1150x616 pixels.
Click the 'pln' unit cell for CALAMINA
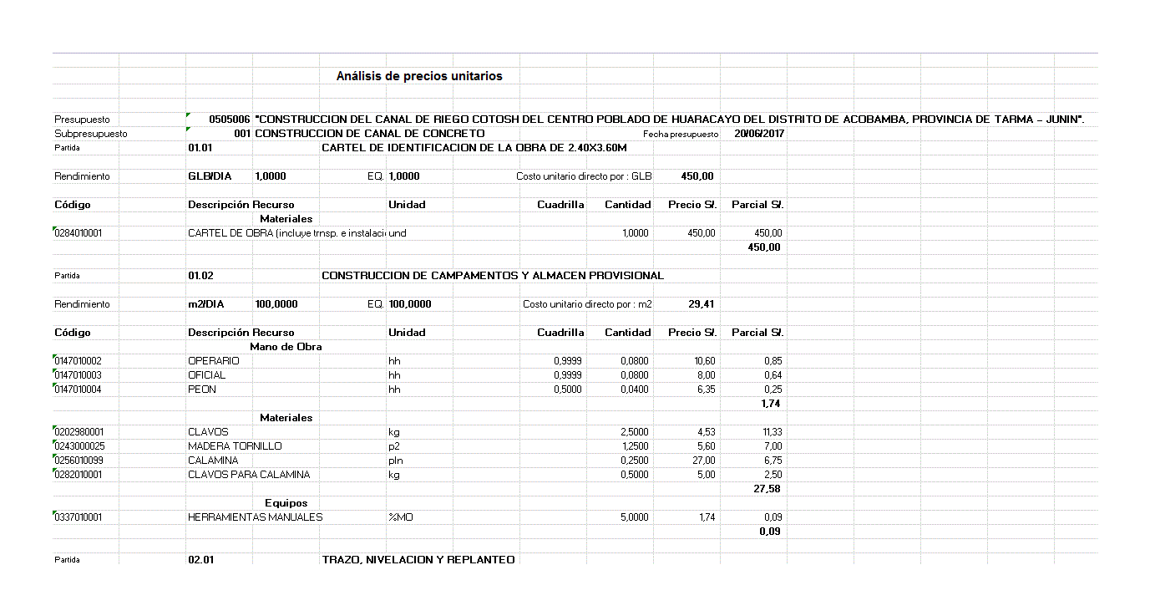[396, 461]
